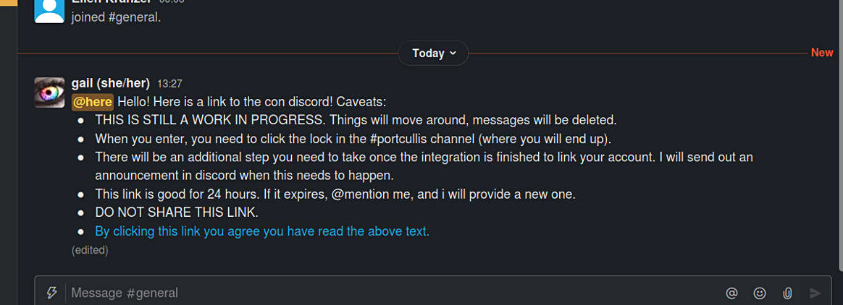Click the WORK IN PROGRESS bullet text

click(356, 120)
